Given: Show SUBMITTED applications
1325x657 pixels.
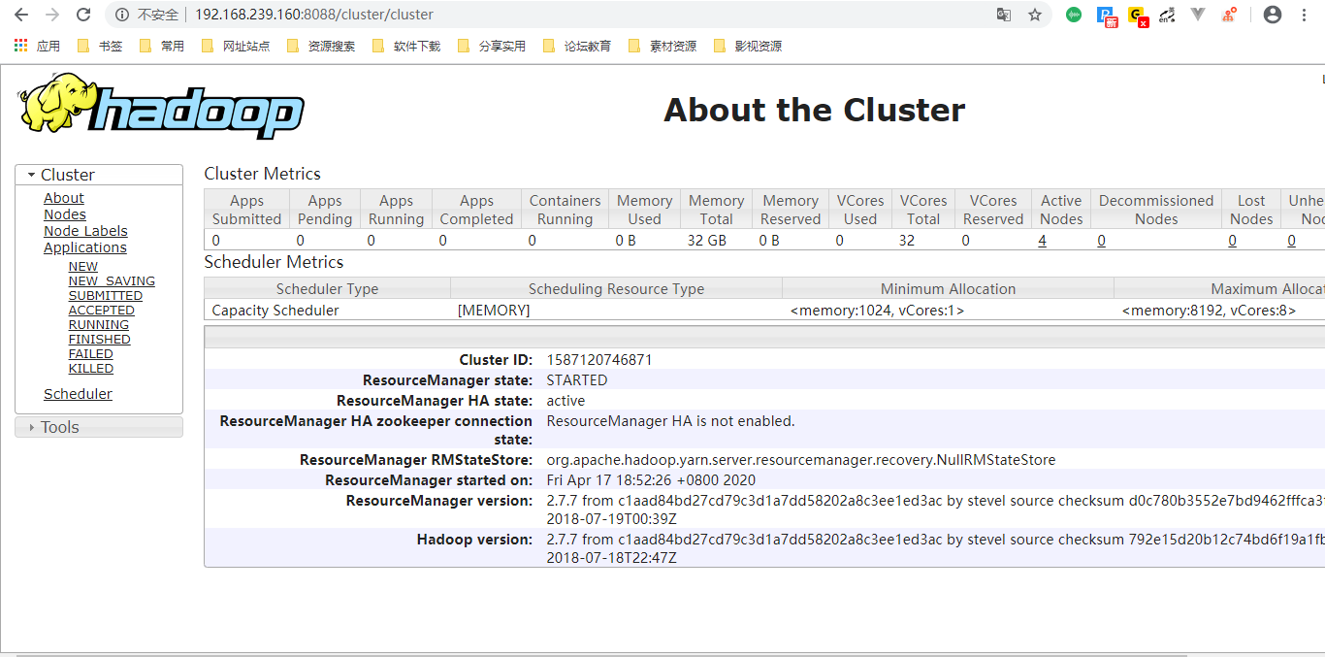Looking at the screenshot, I should (106, 296).
